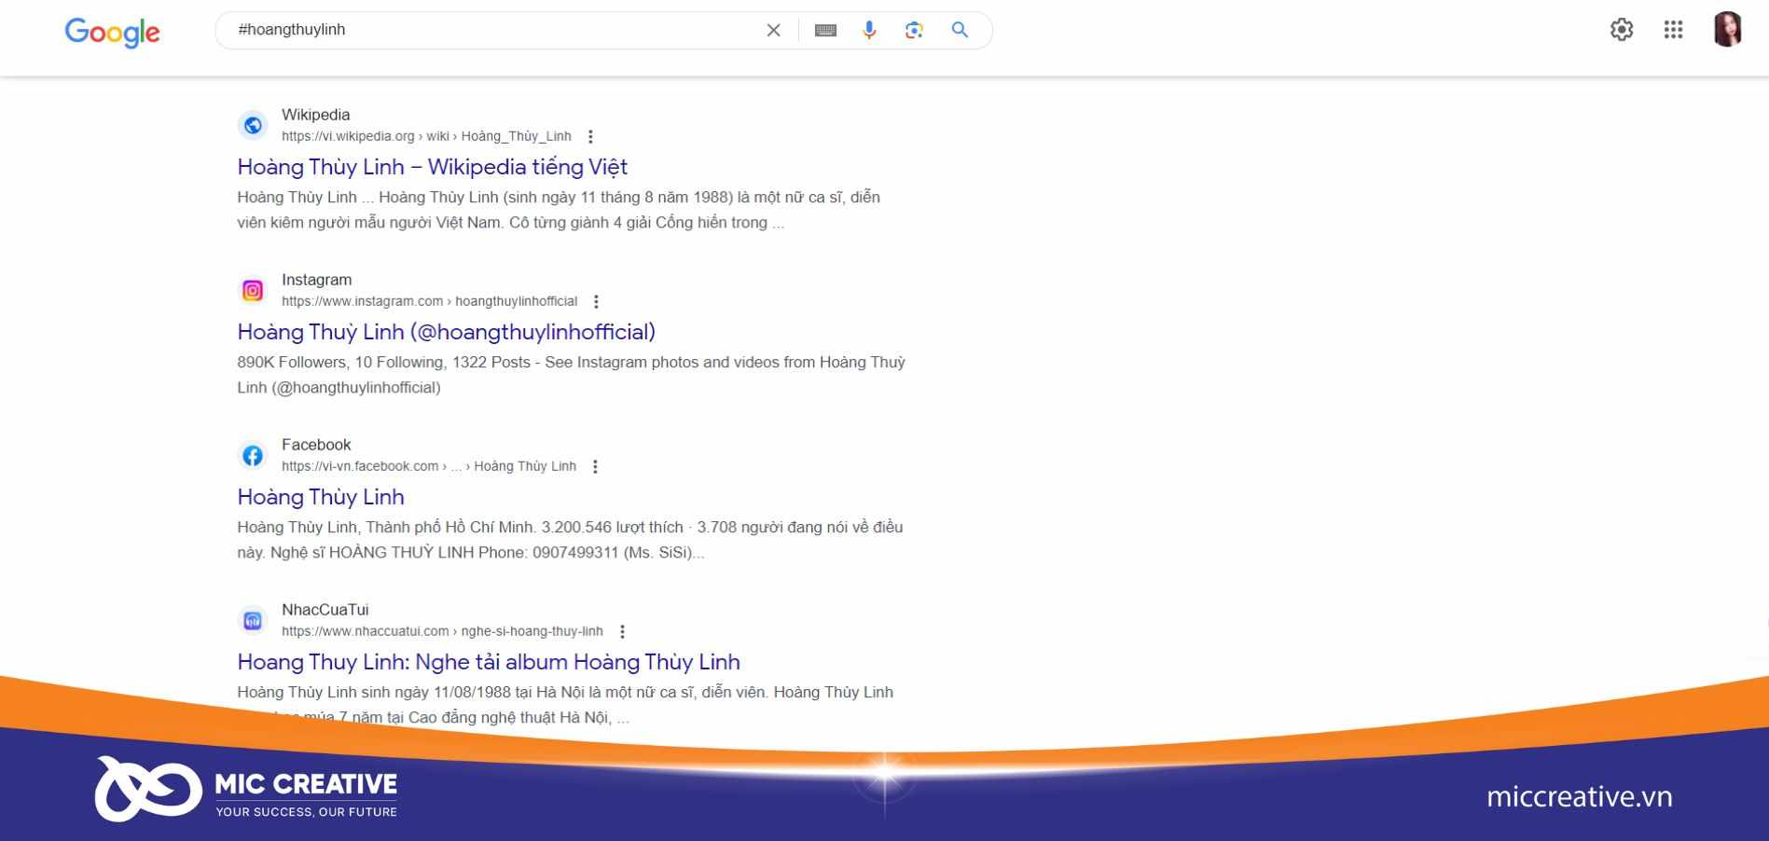
Task: Click the Wikipedia site name
Action: point(316,115)
